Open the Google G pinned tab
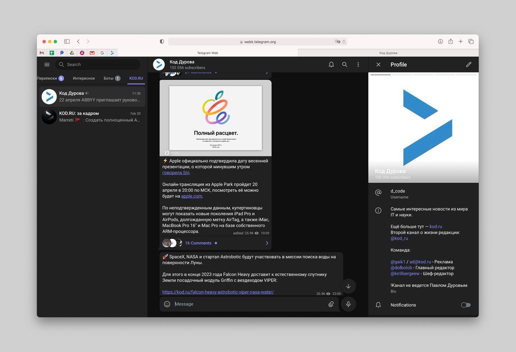The width and height of the screenshot is (516, 352). (x=102, y=53)
